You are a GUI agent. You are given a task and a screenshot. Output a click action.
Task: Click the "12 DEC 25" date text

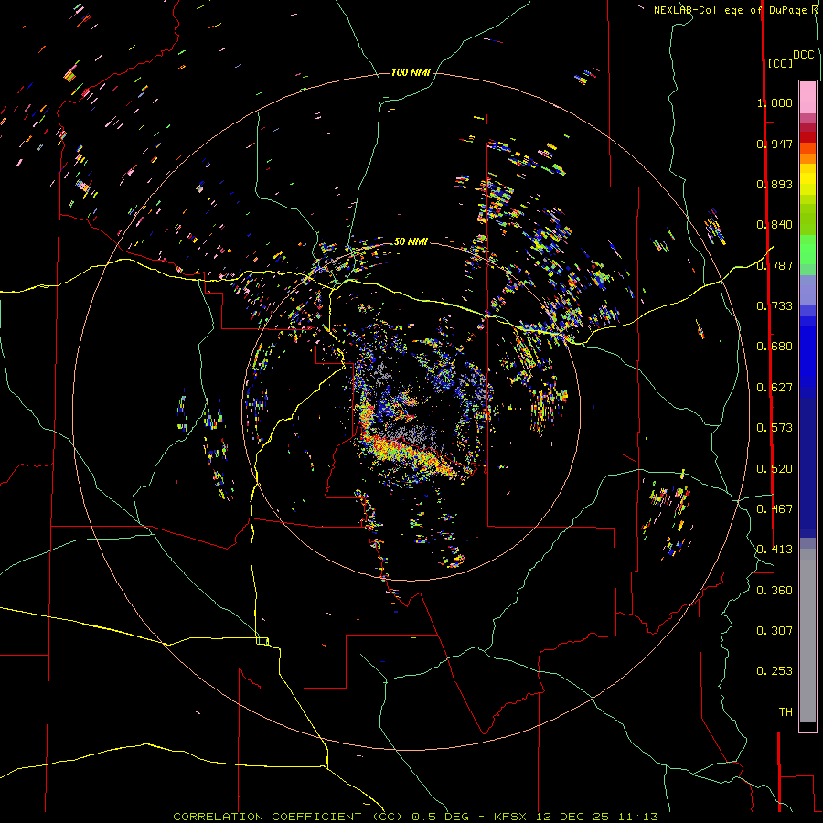(572, 817)
